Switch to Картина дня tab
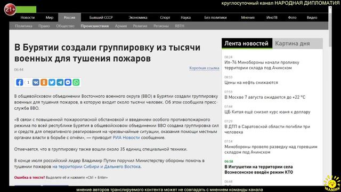The width and height of the screenshot is (341, 192). (x=297, y=43)
